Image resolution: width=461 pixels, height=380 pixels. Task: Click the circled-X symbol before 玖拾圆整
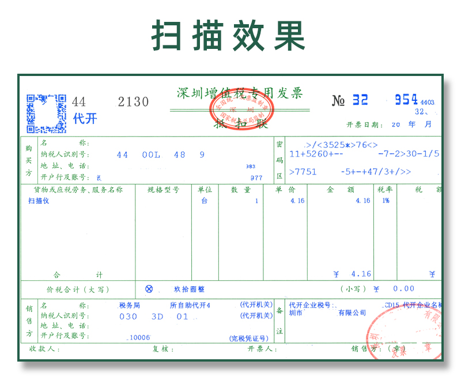(x=149, y=289)
